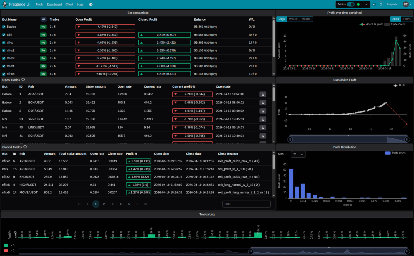Image resolution: width=414 pixels, height=256 pixels.
Task: Switch profit chart to Months
Action: [306, 19]
